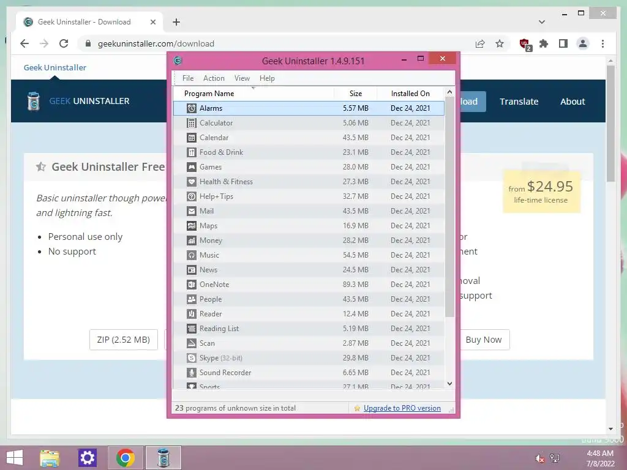Open the Chrome side panel icon
Viewport: 627px width, 470px height.
(563, 43)
